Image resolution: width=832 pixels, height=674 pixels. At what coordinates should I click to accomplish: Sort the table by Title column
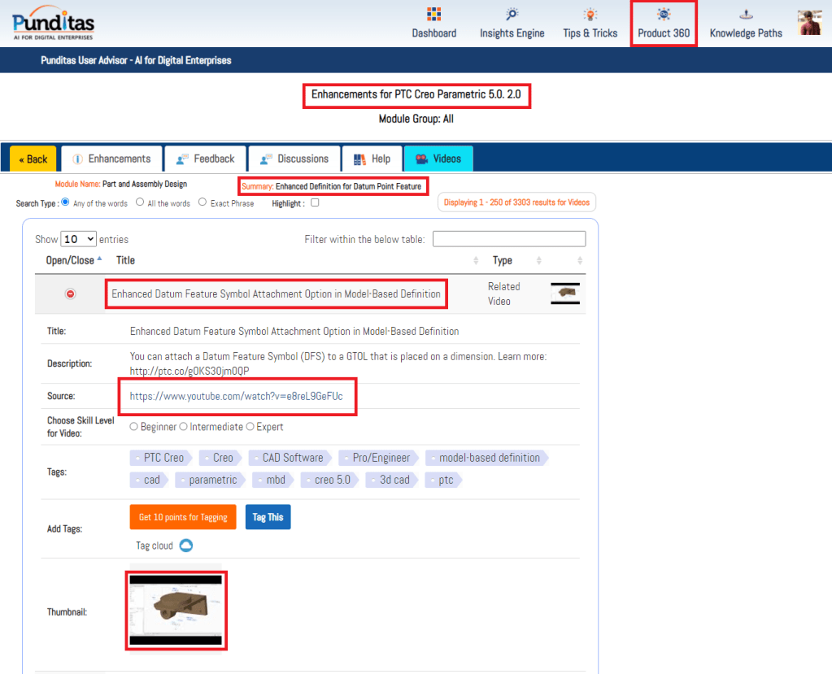(x=125, y=260)
